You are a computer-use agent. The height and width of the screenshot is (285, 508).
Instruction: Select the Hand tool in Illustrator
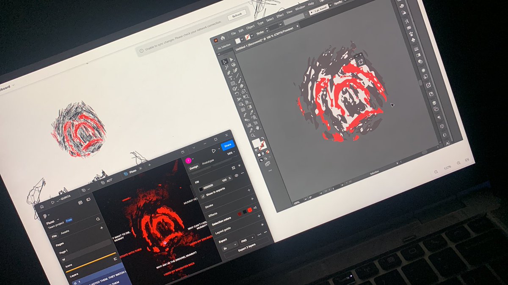pos(258,128)
